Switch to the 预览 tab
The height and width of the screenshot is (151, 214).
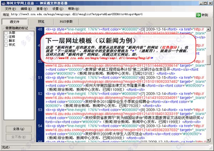click(x=41, y=21)
